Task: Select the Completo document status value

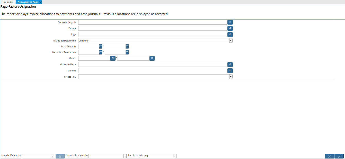Action: click(154, 40)
